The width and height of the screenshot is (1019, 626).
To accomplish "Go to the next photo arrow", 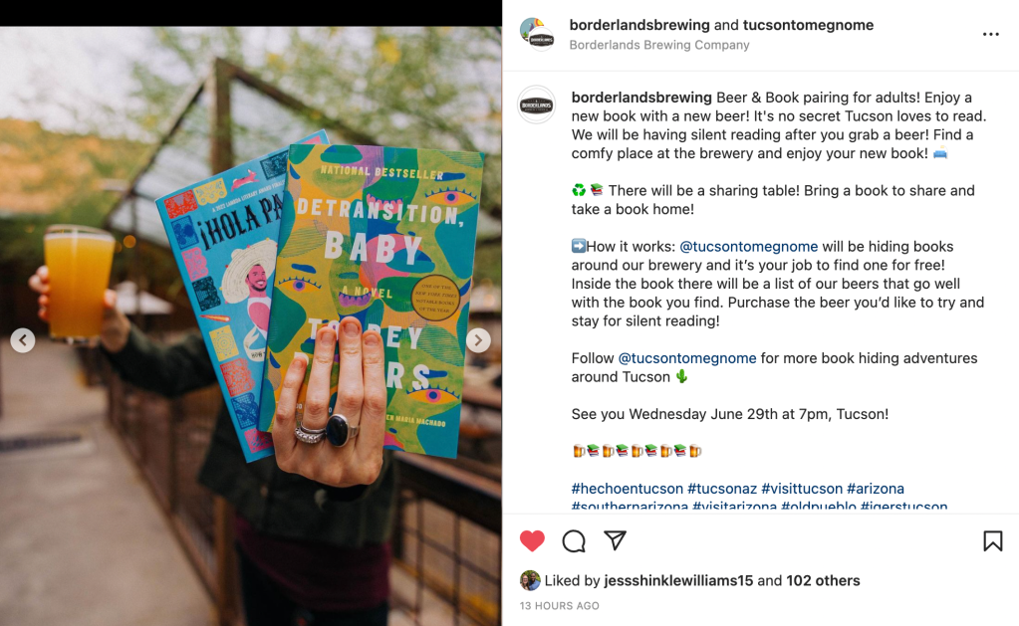I will point(478,340).
